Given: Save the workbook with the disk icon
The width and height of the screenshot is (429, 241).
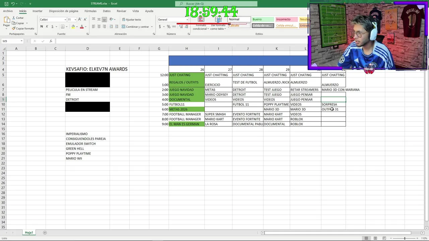Looking at the screenshot, I should (6, 4).
